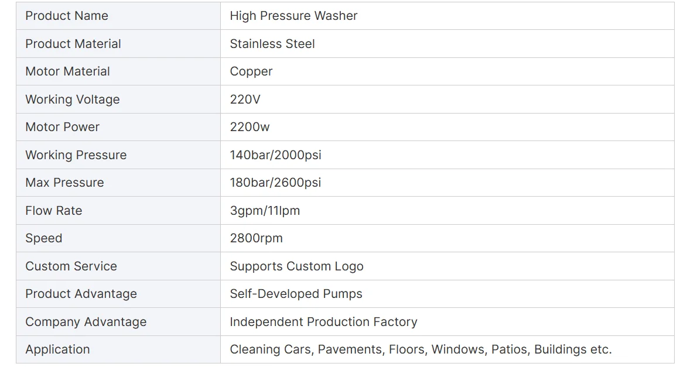Click the Self-Developed Pumps value
The height and width of the screenshot is (367, 680).
pos(296,294)
